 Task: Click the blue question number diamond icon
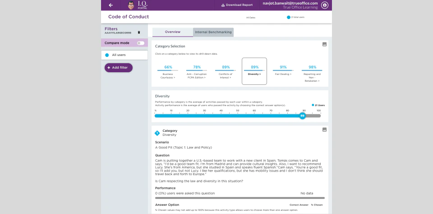click(157, 133)
